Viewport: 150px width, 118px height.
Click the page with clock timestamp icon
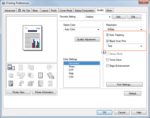coord(41,83)
